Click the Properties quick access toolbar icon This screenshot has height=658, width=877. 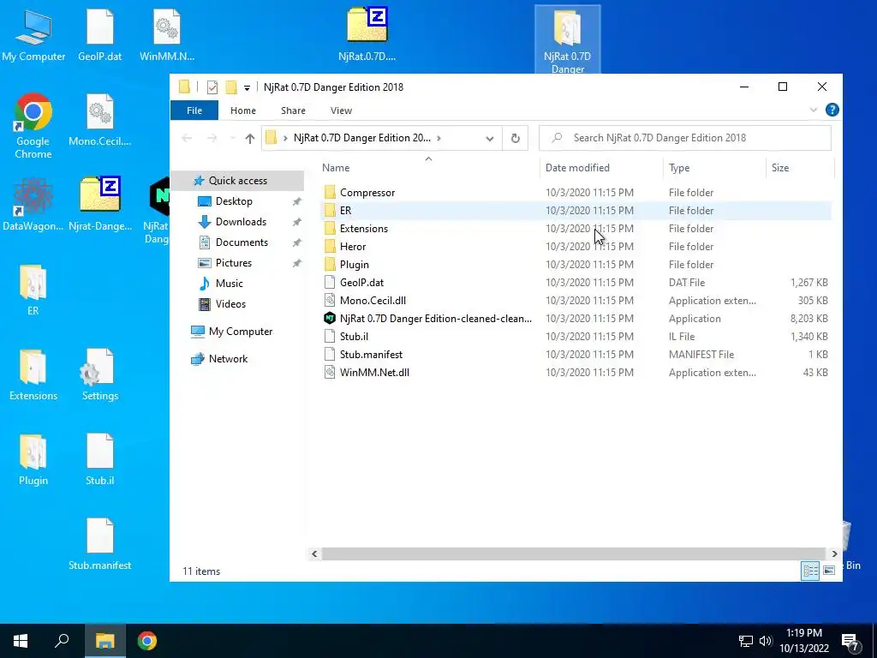click(x=212, y=87)
